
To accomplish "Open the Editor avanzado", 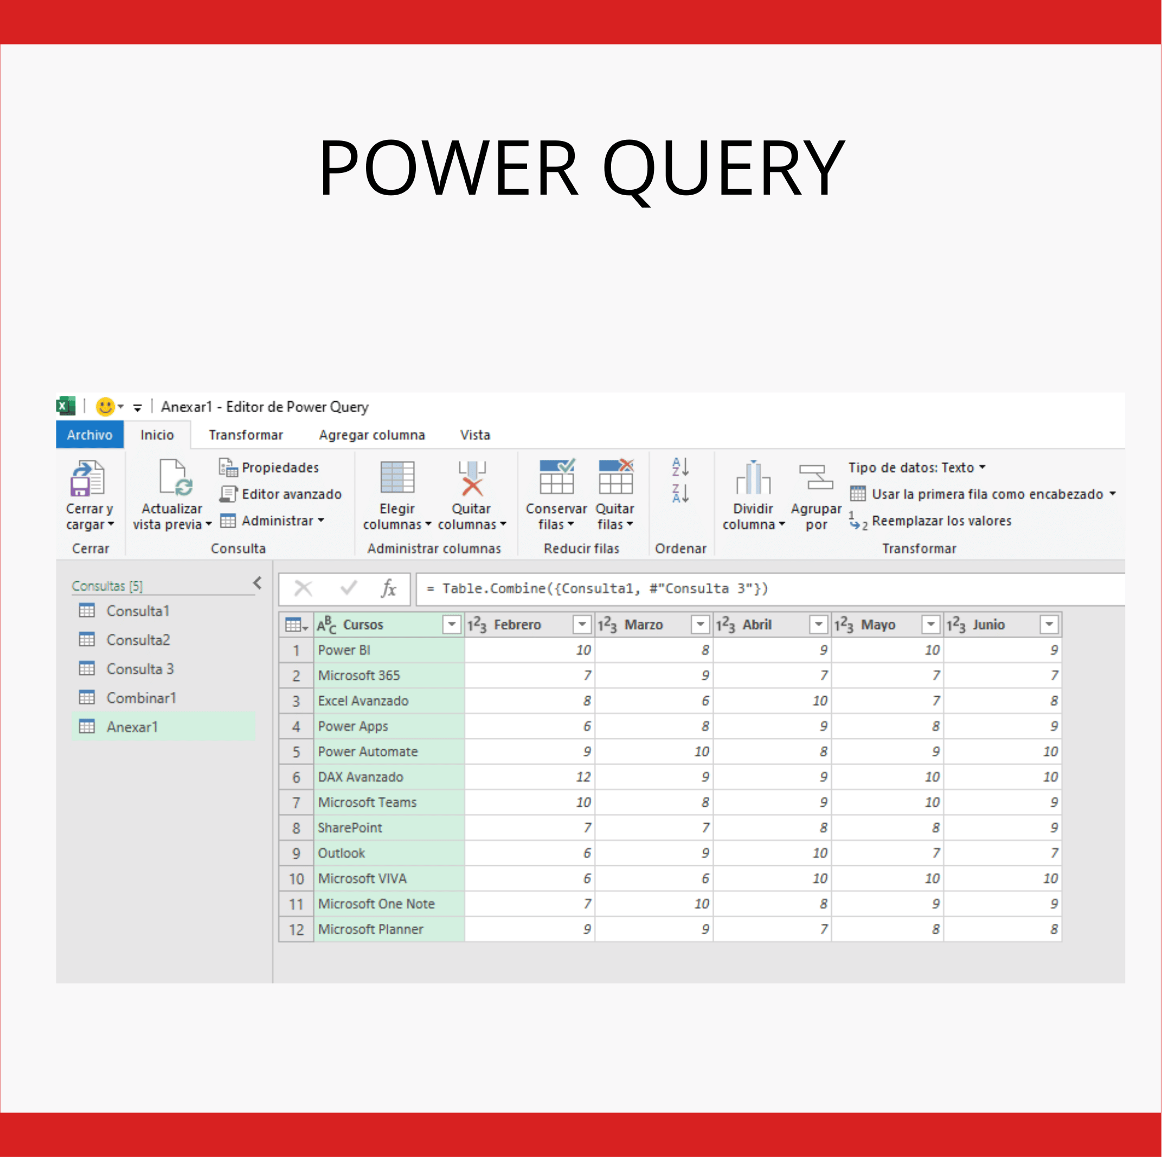I will pos(280,494).
